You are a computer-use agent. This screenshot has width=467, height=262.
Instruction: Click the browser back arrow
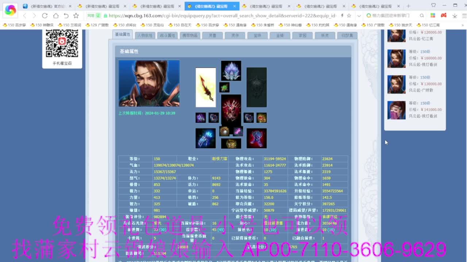25,16
